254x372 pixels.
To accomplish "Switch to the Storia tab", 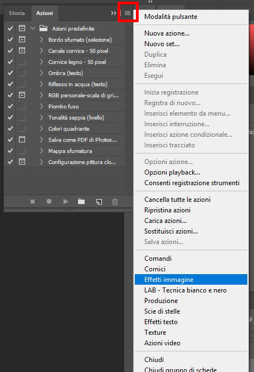I will pyautogui.click(x=17, y=13).
